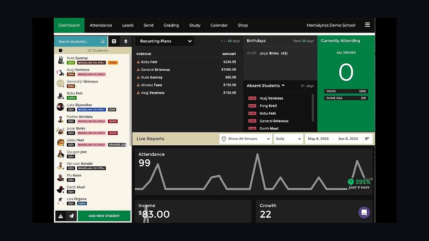
Task: Go to the Attendance tab
Action: [101, 25]
